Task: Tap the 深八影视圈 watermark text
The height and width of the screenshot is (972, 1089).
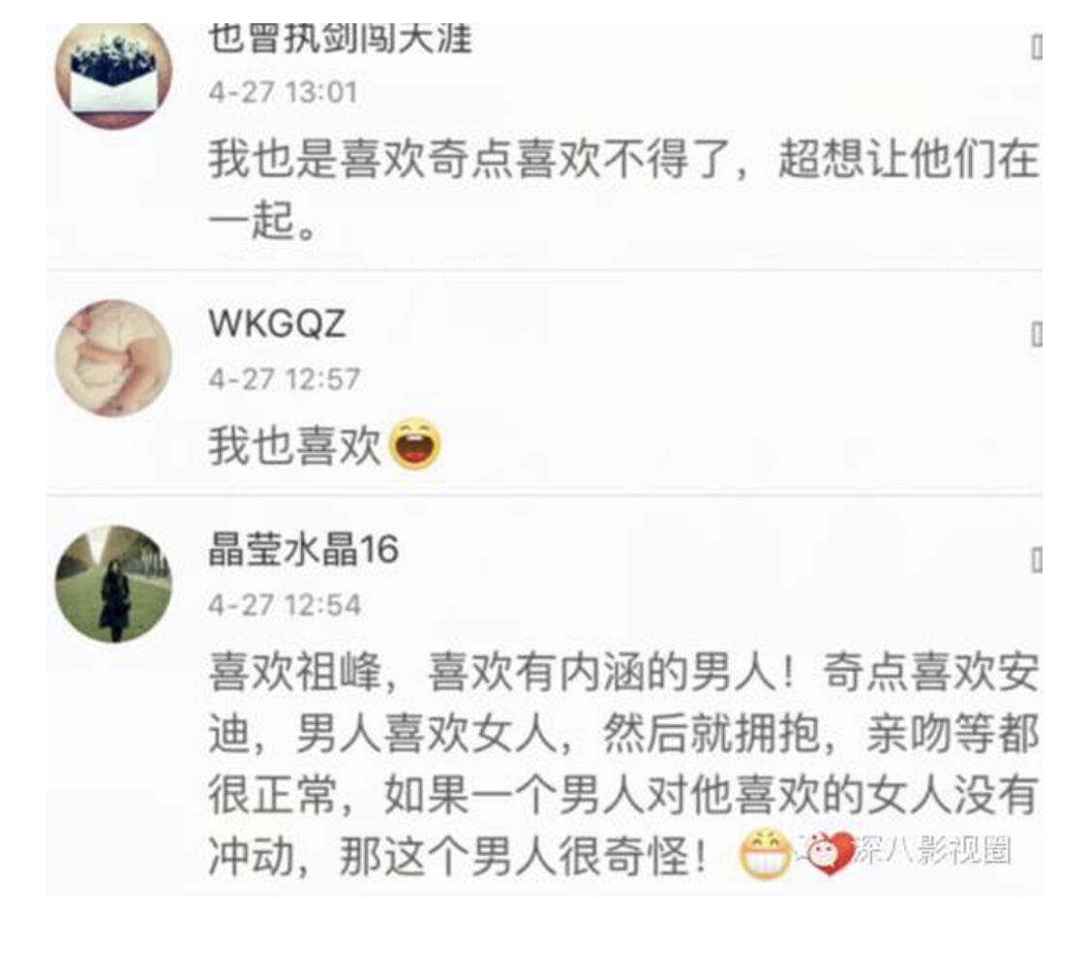Action: pos(931,850)
